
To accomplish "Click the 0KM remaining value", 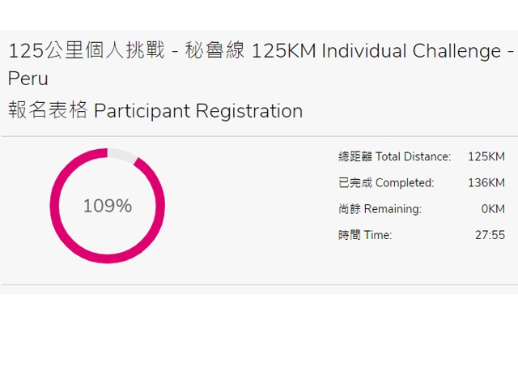I will [x=493, y=209].
